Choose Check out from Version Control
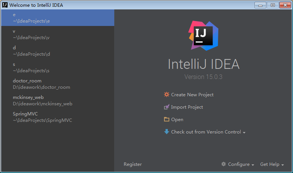This screenshot has width=293, height=173. tap(206, 132)
